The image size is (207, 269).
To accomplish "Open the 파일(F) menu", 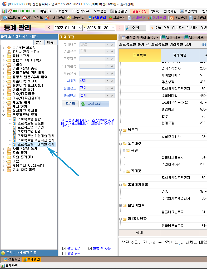I will pos(45,11).
